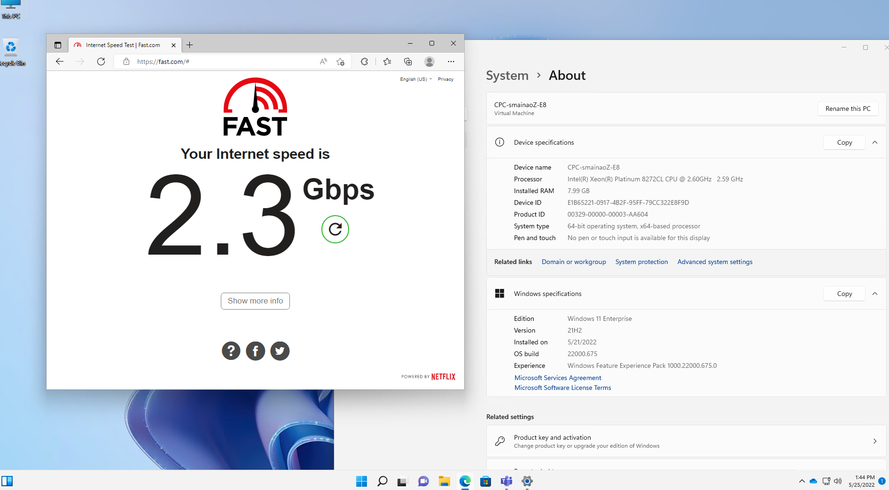Open the Extensions puzzle icon
This screenshot has height=490, width=889.
[x=364, y=62]
